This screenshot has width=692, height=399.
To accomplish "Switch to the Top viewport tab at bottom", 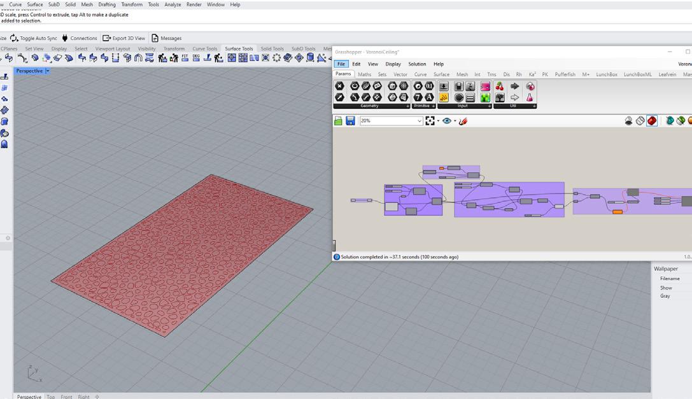I will point(51,396).
